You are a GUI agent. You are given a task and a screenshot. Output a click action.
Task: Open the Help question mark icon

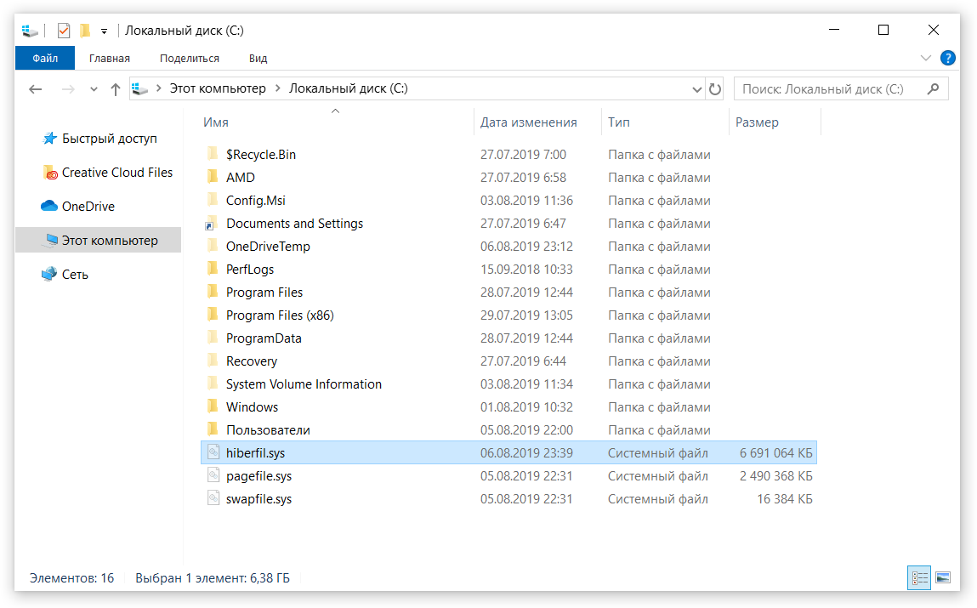(947, 59)
